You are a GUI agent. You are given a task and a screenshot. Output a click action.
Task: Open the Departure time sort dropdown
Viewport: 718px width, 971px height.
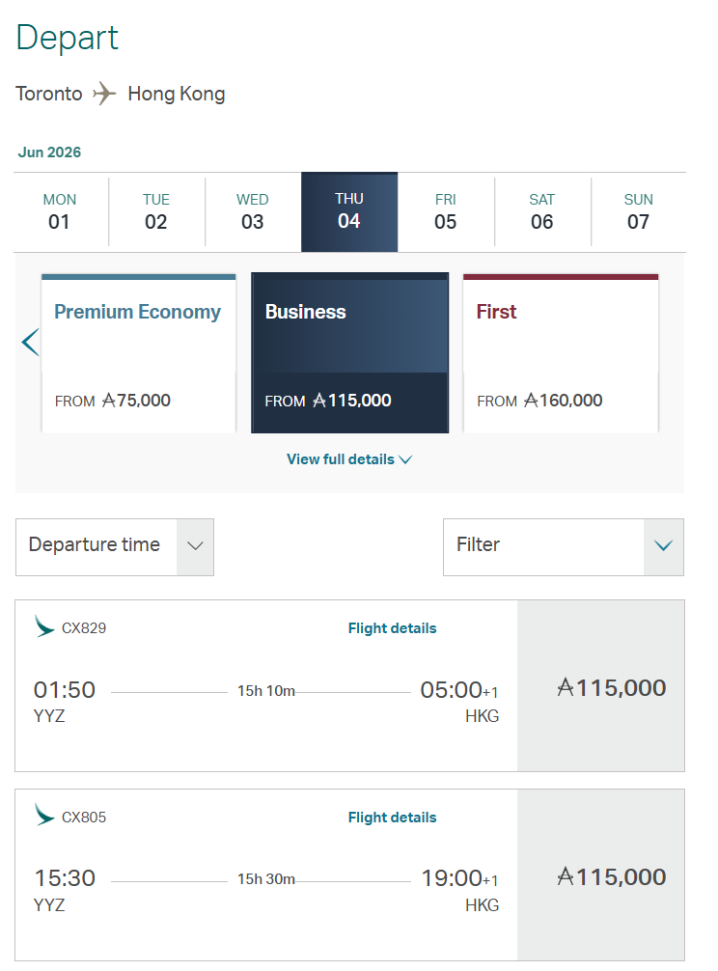[115, 546]
